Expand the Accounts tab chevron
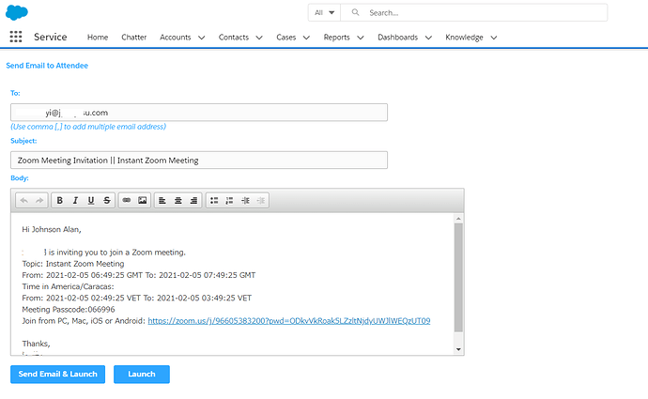Viewport: 648px width, 399px height. click(202, 38)
